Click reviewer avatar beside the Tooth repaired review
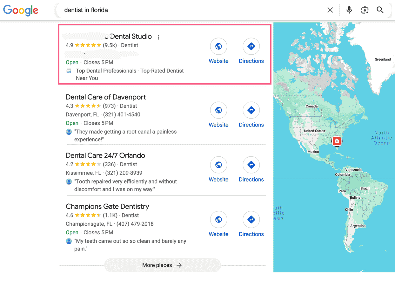The image size is (395, 281). coord(69,182)
